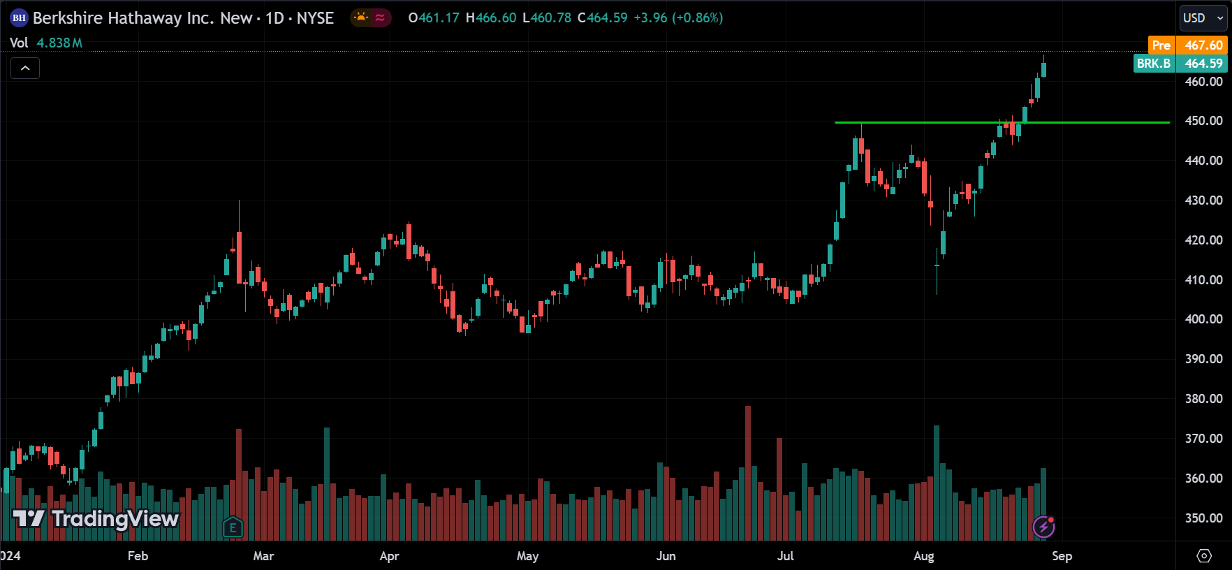Click the 450.00 price axis label
The image size is (1232, 570).
[1203, 121]
